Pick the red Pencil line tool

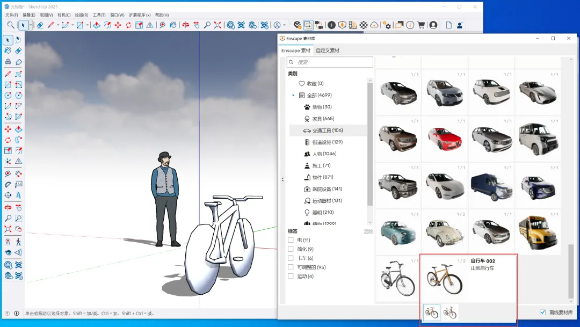[50, 25]
